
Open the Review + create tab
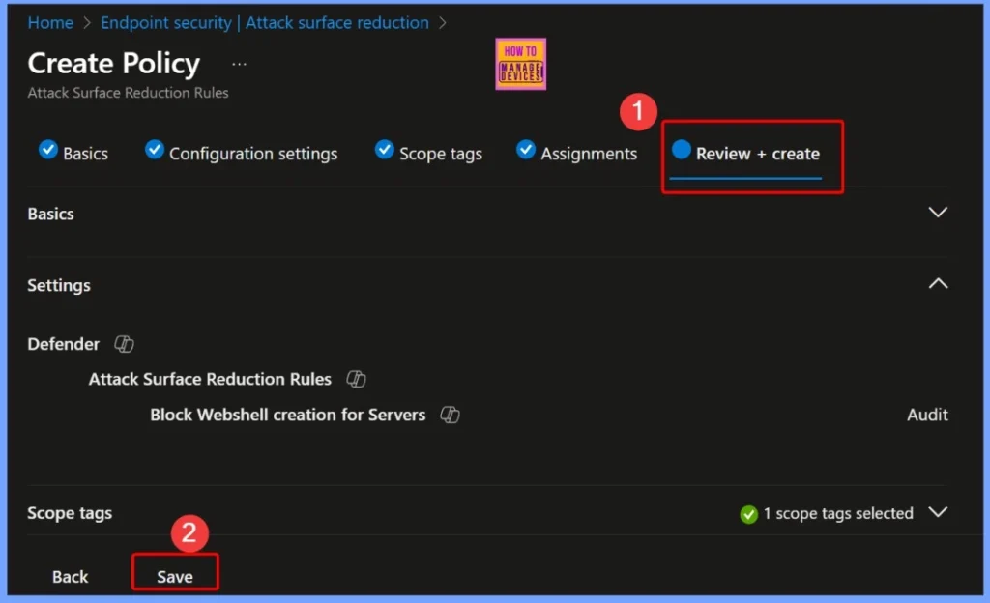tap(757, 154)
